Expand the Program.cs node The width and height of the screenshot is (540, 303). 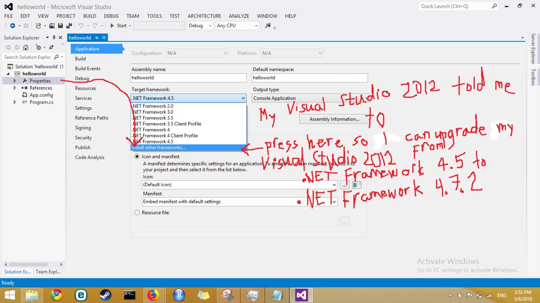14,102
